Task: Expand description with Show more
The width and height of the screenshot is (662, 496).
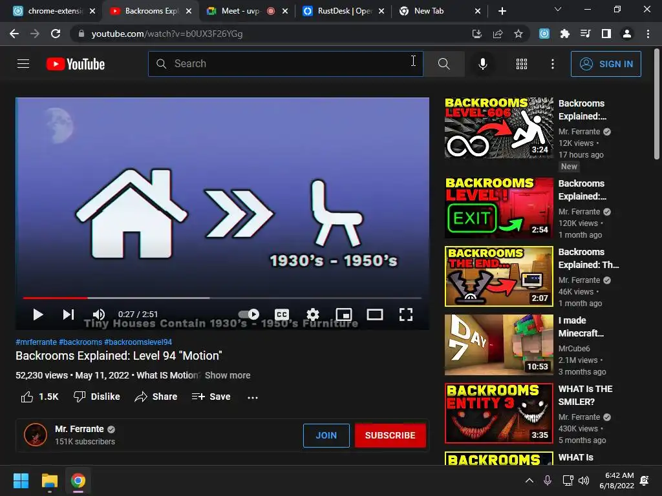Action: tap(228, 375)
